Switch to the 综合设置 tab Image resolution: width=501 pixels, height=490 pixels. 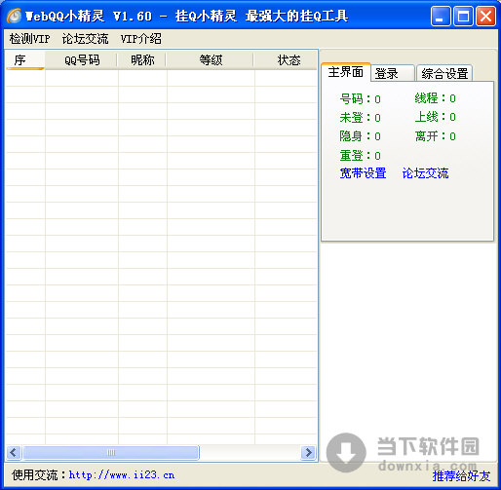(444, 73)
